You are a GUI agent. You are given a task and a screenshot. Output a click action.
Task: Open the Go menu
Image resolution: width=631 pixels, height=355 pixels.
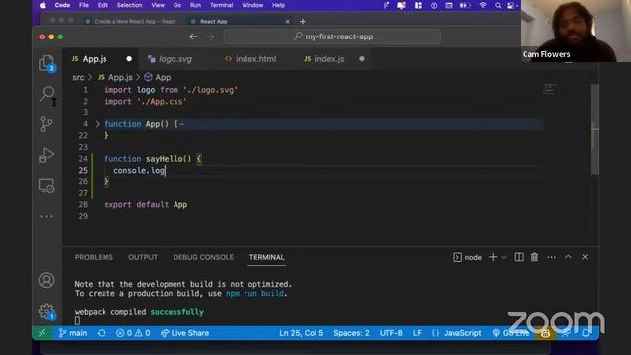[x=177, y=5]
